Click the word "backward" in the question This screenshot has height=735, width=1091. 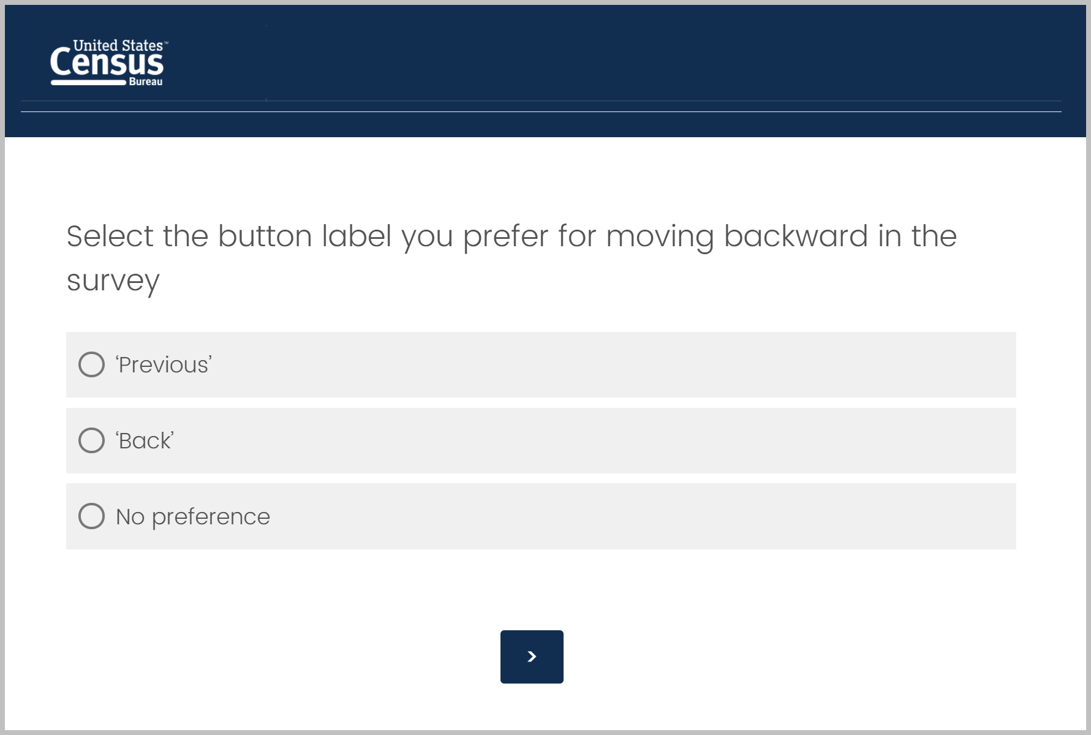(796, 236)
